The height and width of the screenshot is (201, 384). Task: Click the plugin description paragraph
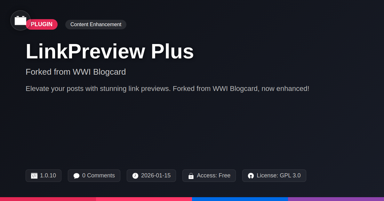click(167, 89)
